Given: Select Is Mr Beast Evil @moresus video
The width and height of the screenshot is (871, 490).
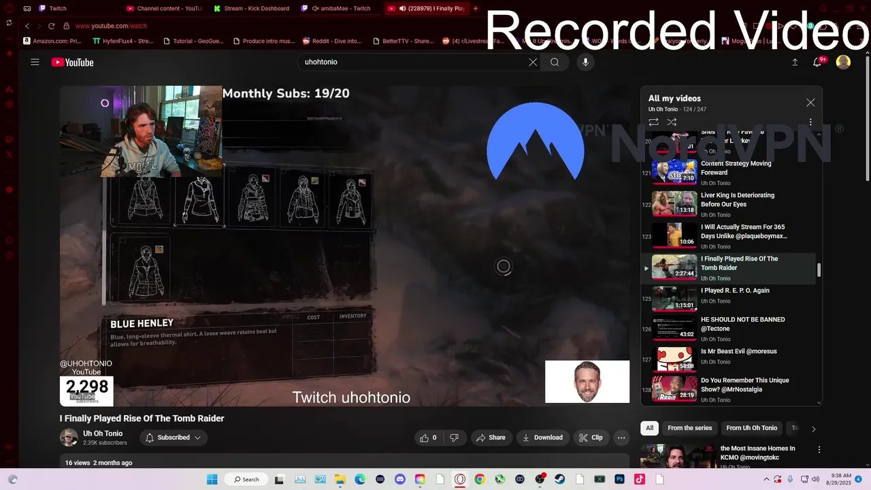Looking at the screenshot, I should tap(728, 361).
